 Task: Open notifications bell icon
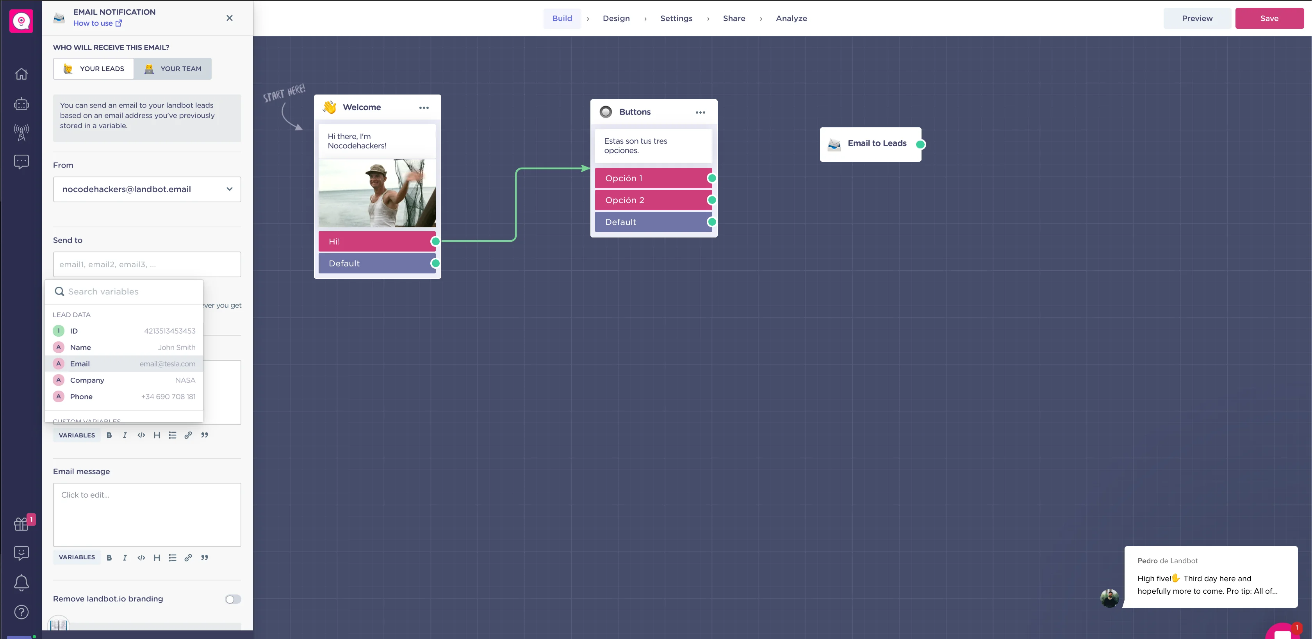[x=21, y=582]
